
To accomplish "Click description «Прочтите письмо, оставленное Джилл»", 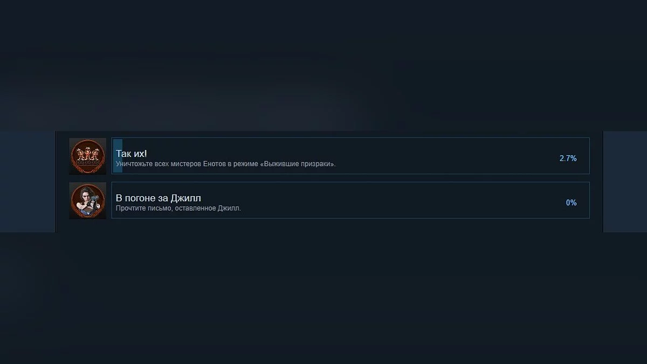I will 178,208.
